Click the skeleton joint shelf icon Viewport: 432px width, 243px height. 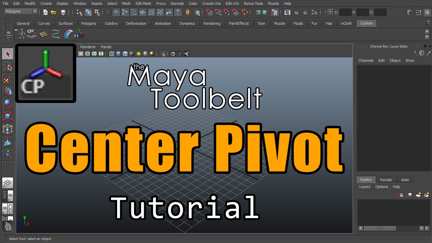click(22, 33)
